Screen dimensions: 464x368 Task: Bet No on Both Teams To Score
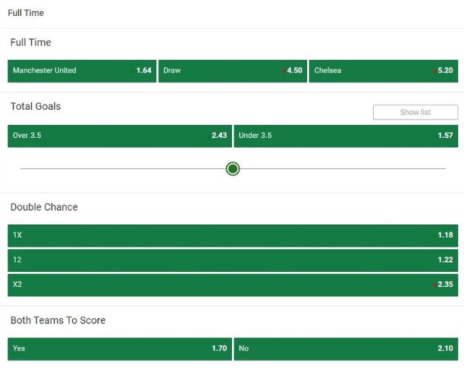[346, 349]
